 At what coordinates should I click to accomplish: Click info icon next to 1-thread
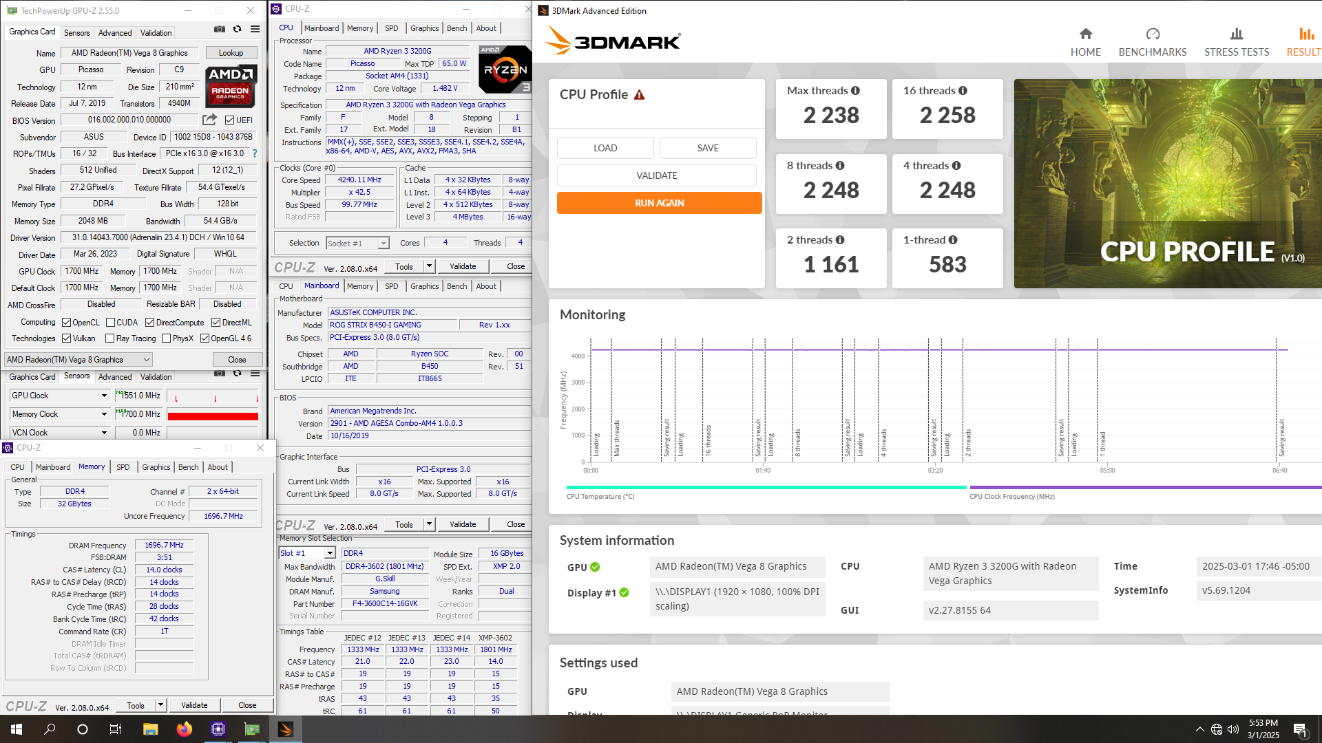point(953,240)
